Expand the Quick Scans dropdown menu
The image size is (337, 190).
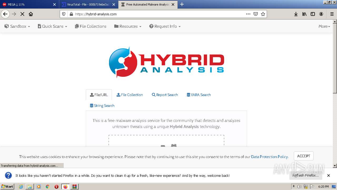52,26
